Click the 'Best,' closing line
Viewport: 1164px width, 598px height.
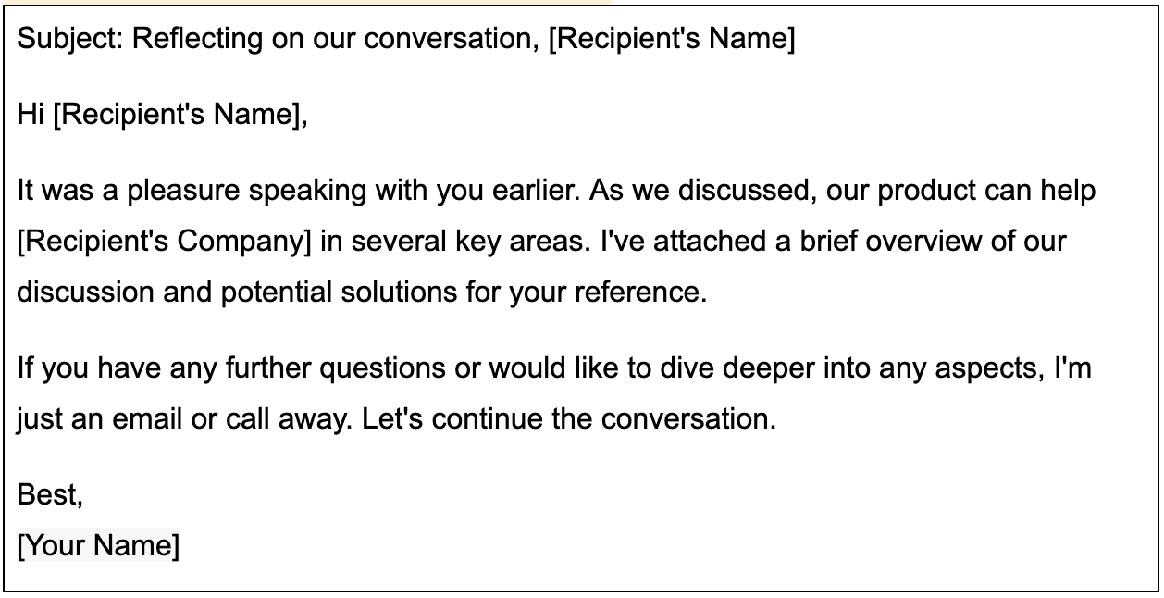coord(51,495)
